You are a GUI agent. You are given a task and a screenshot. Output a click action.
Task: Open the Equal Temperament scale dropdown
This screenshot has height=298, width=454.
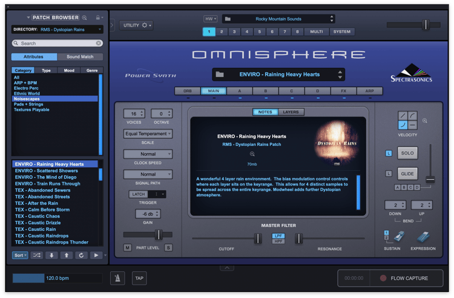(148, 133)
